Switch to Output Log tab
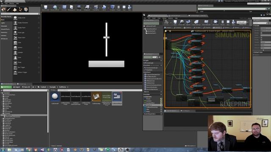Image resolution: width=271 pixels, height=152 pixels. coord(22,84)
